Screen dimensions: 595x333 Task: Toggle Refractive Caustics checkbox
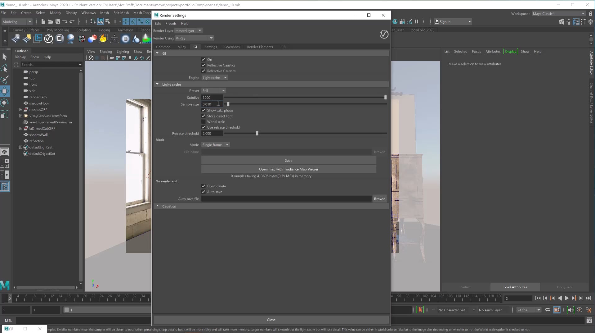point(204,71)
